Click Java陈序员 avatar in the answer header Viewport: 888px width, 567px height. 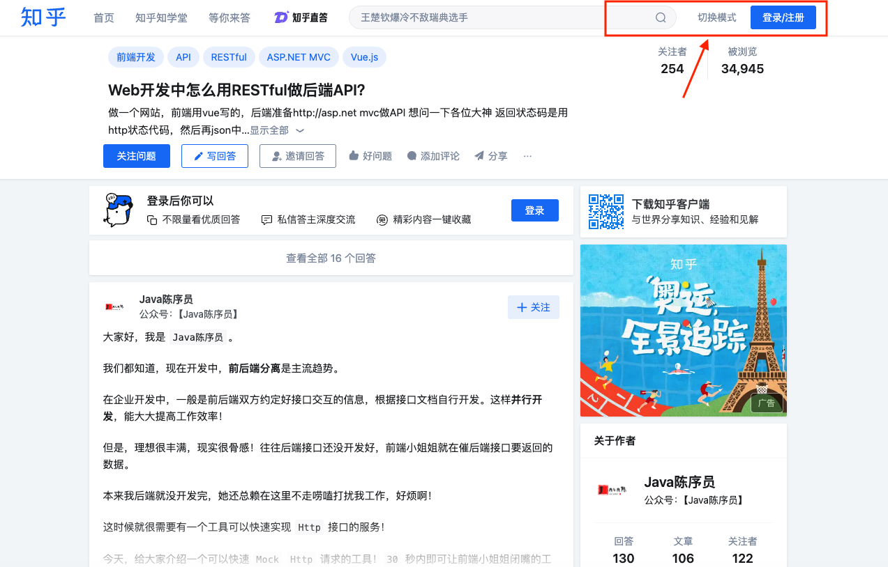114,306
